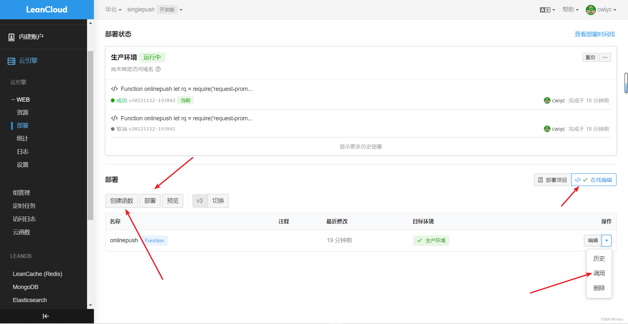
Task: Click the 预览 preview button
Action: click(173, 201)
